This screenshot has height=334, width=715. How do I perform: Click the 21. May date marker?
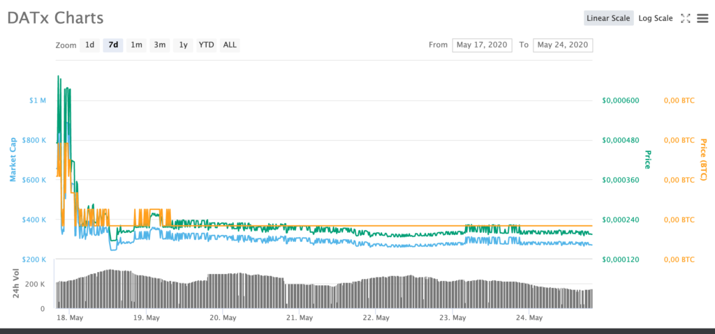point(300,317)
